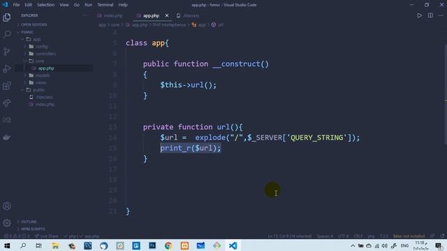Click the QUERY_STRING text in the code

(316, 138)
